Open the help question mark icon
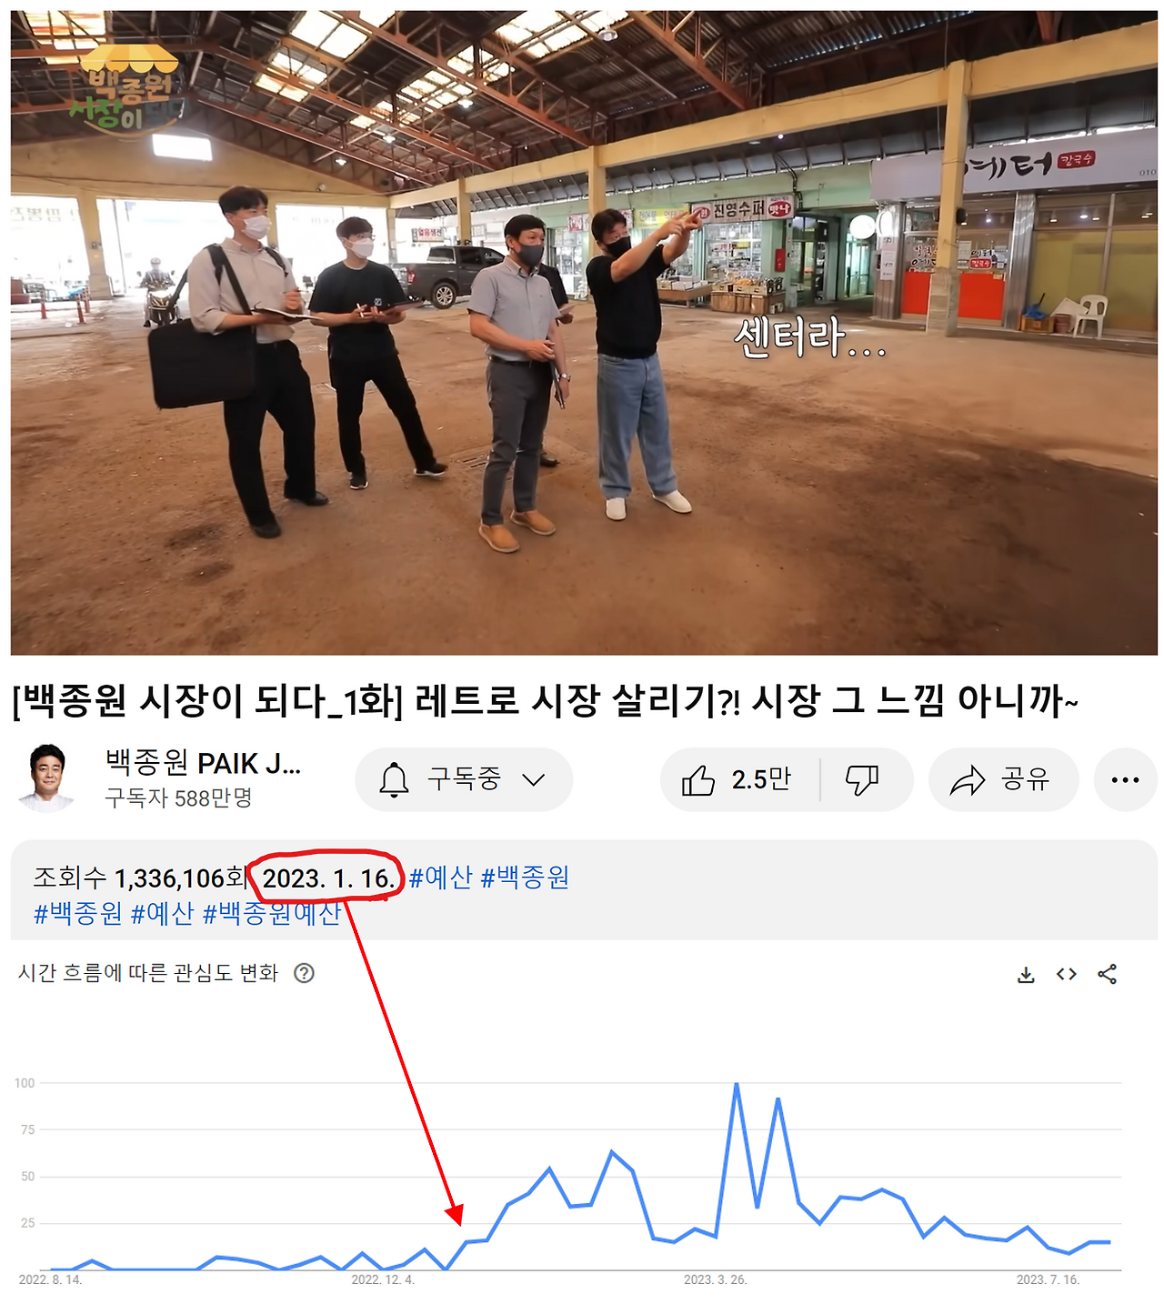The image size is (1164, 1304). (305, 973)
